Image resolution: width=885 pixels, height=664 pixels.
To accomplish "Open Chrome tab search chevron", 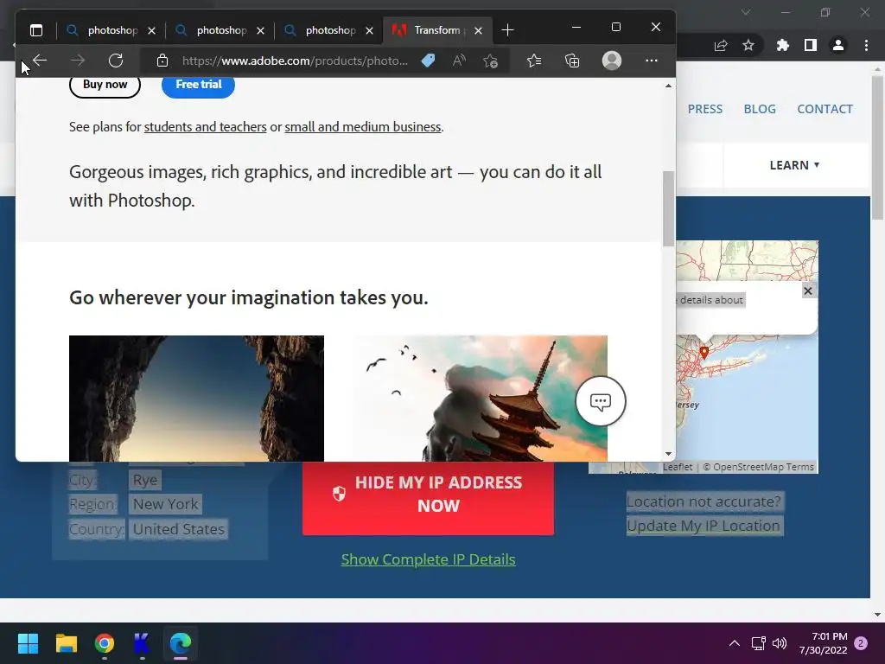I will pyautogui.click(x=746, y=12).
